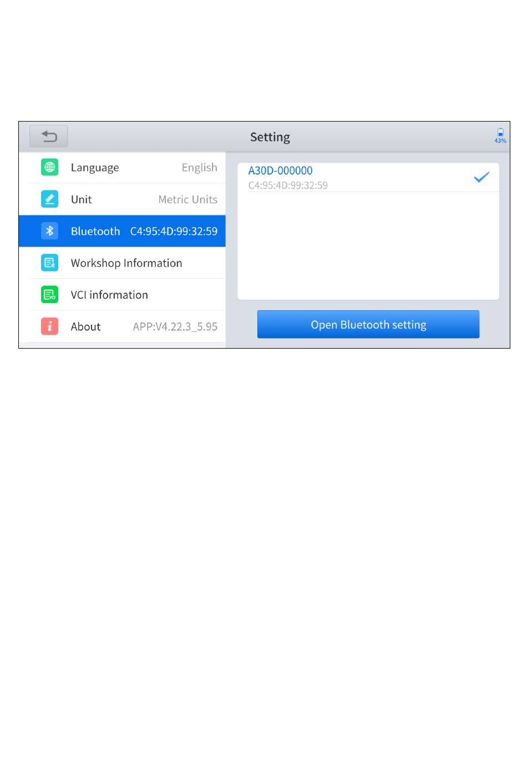Click the Bluetooth symbol icon

pos(49,231)
